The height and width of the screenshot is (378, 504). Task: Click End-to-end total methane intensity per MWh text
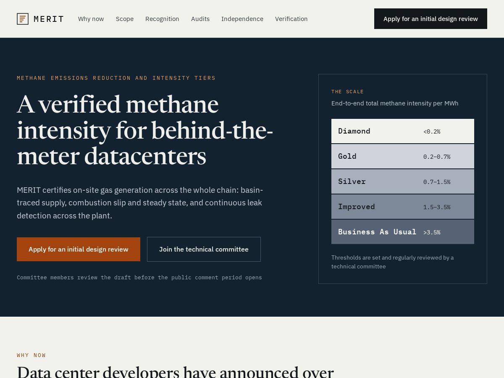(x=395, y=103)
